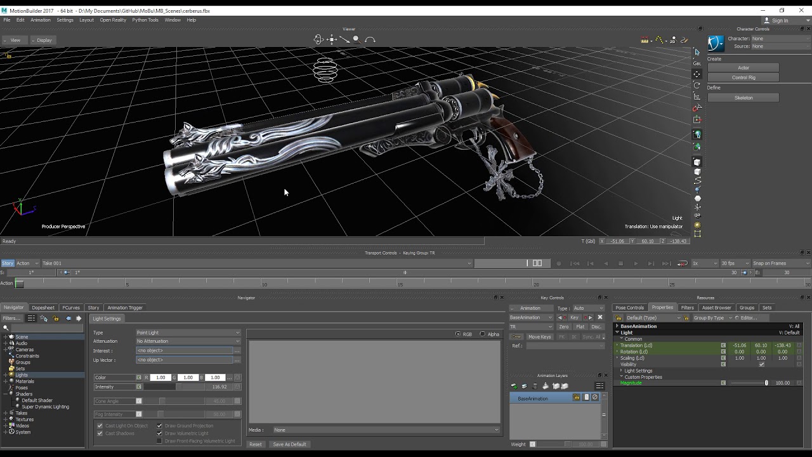Select the Rotate tool in viewer toolbar

click(x=697, y=86)
